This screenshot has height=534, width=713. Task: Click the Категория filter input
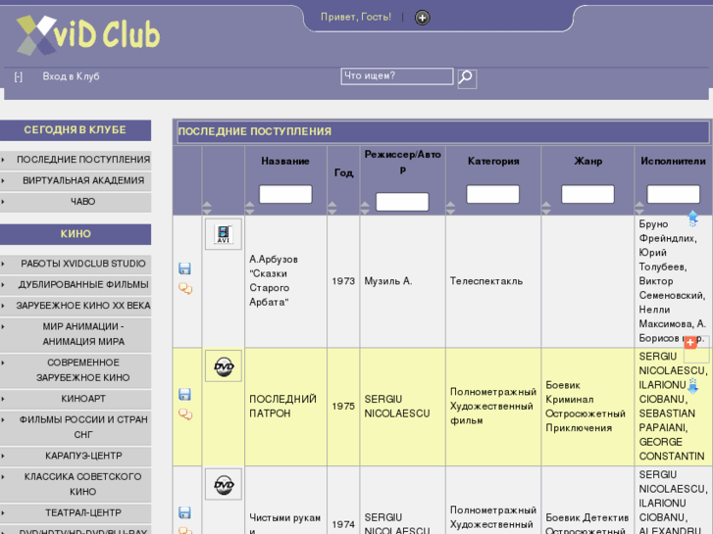coord(492,194)
